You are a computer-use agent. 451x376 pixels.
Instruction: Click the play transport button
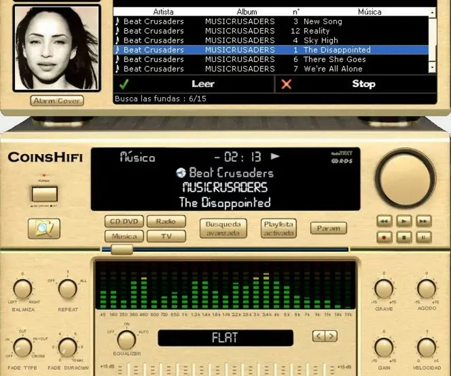pyautogui.click(x=404, y=221)
